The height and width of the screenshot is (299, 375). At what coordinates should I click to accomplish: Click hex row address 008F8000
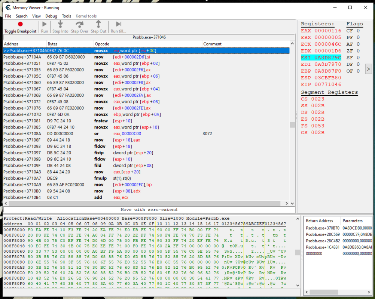click(x=14, y=230)
